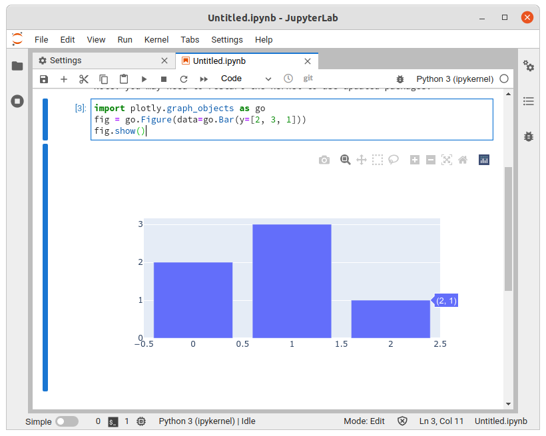Toggle Simple interface mode

65,421
